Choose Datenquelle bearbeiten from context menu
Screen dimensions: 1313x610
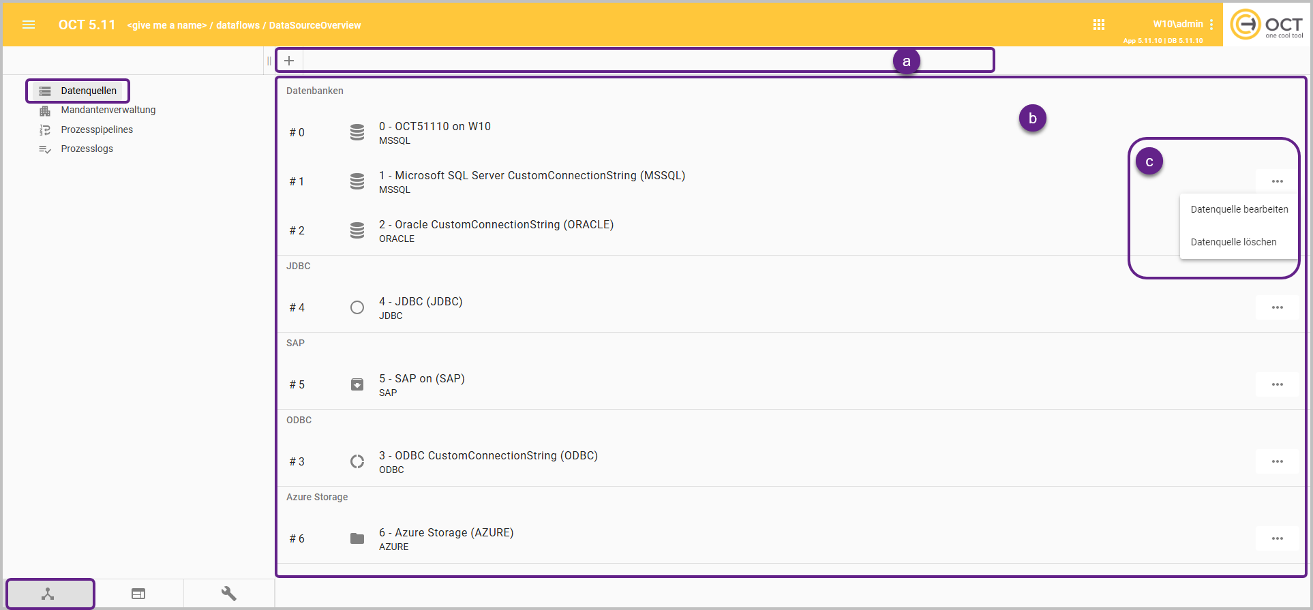coord(1239,209)
